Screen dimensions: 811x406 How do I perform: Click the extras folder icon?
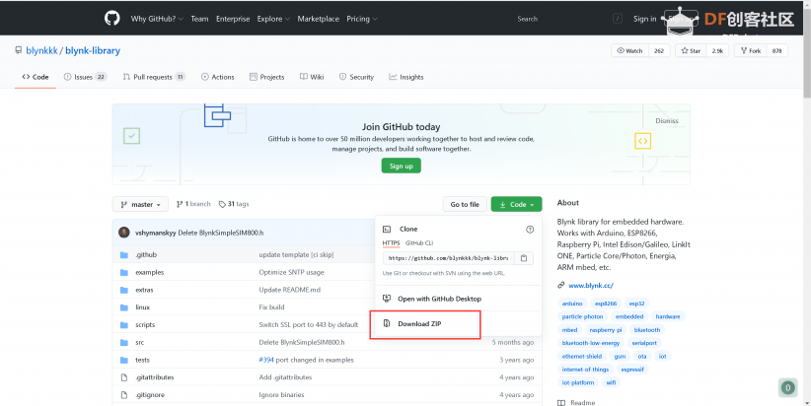124,290
